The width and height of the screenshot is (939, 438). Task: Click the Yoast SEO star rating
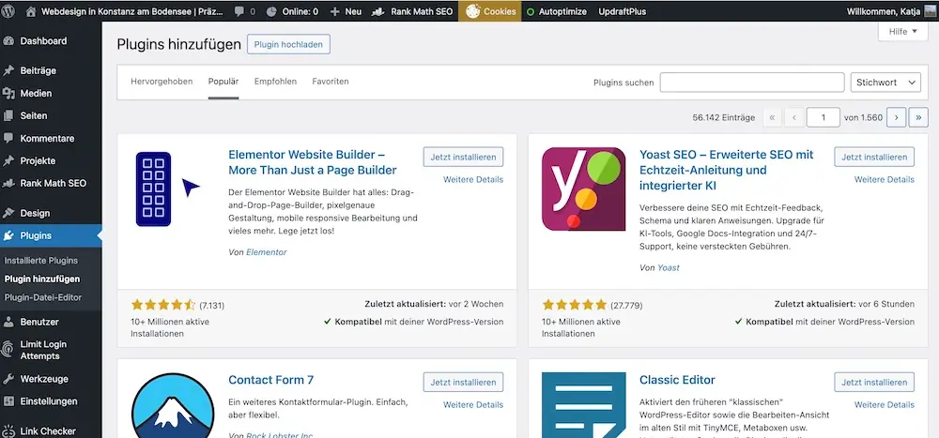[x=575, y=305]
